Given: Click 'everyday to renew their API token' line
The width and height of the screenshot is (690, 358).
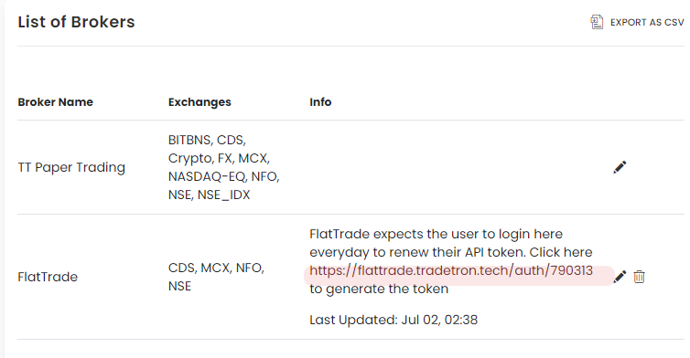Looking at the screenshot, I should (450, 253).
